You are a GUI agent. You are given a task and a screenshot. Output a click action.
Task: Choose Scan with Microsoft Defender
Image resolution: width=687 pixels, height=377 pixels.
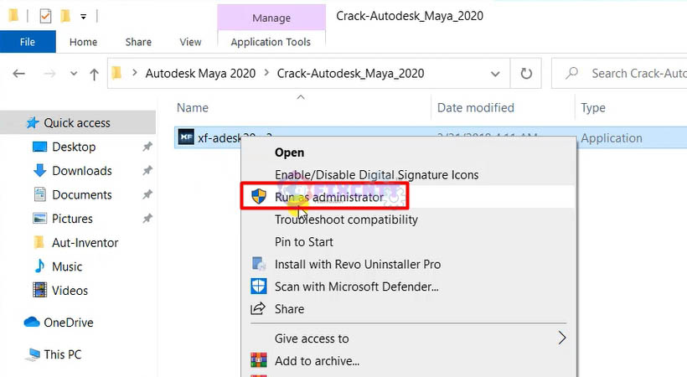(356, 287)
